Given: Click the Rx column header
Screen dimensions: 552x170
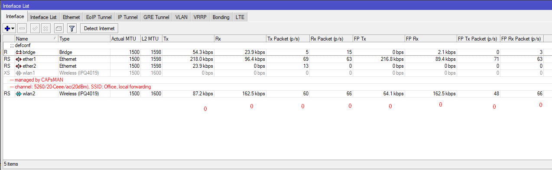Looking at the screenshot, I should click(240, 39).
